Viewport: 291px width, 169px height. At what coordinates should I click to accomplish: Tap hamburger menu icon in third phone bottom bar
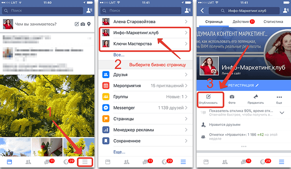(282, 162)
